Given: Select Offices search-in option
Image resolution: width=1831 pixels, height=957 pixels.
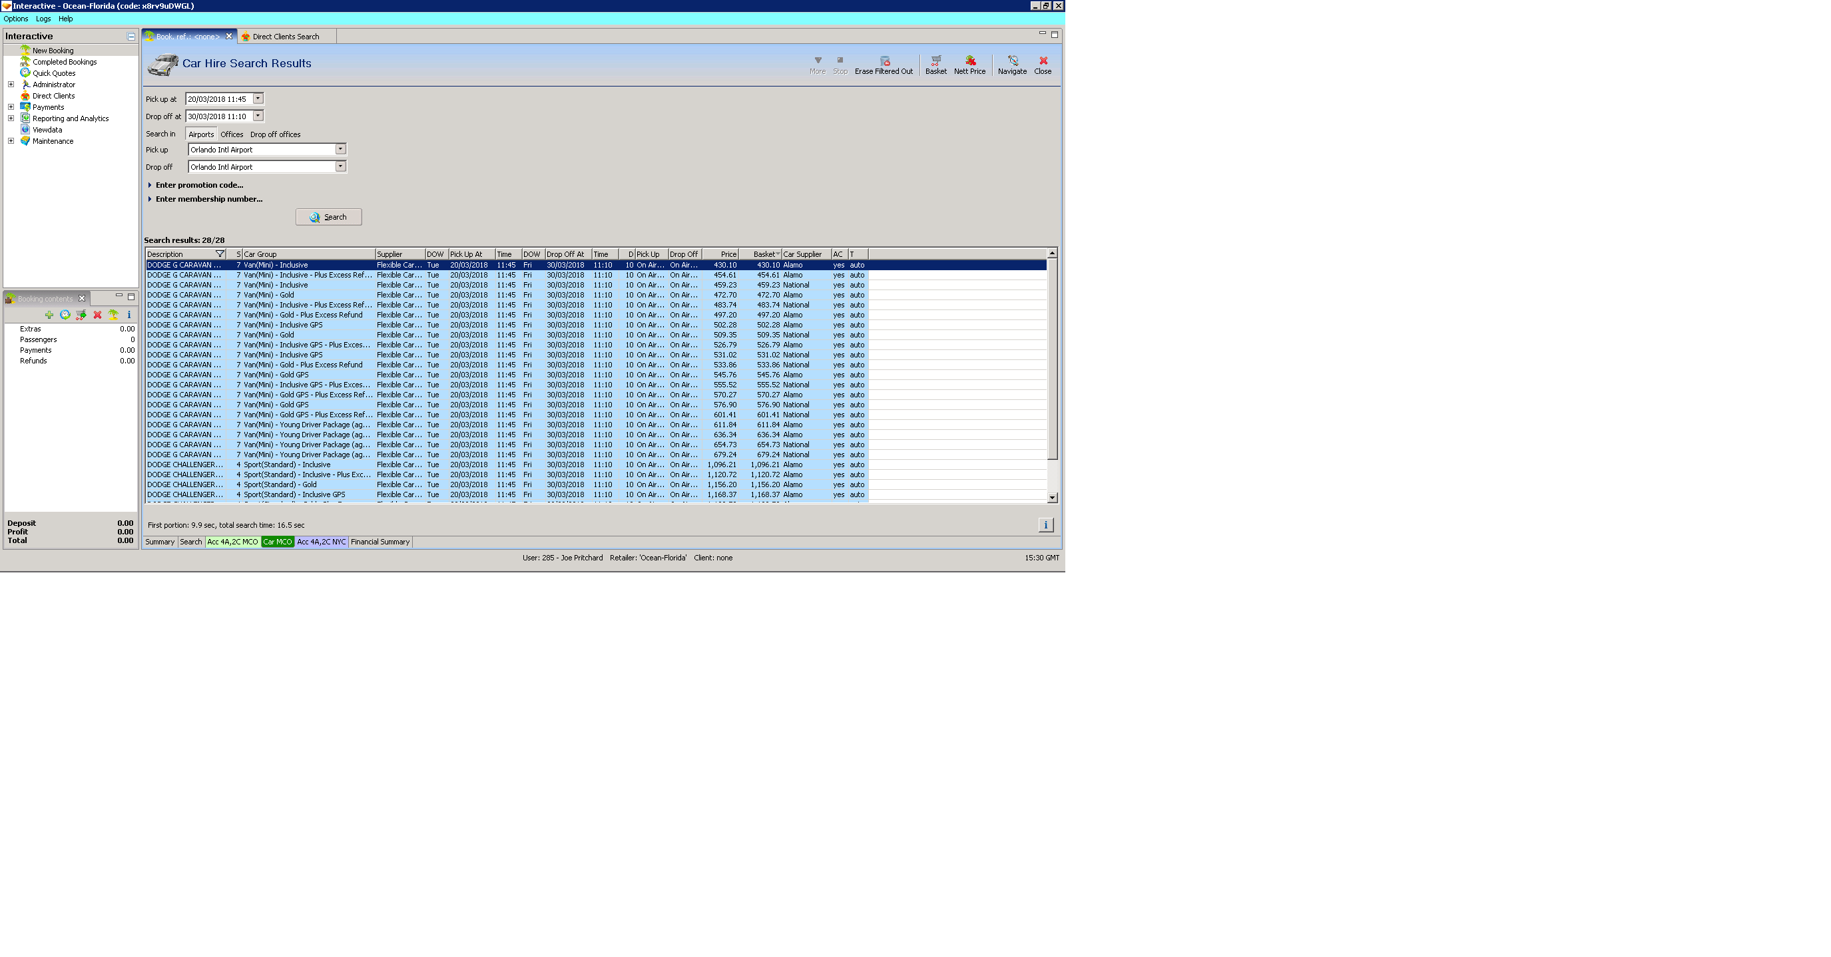Looking at the screenshot, I should (232, 134).
